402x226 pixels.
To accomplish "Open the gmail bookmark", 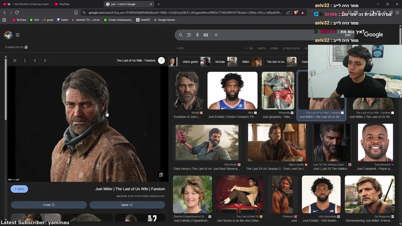I will click(48, 20).
